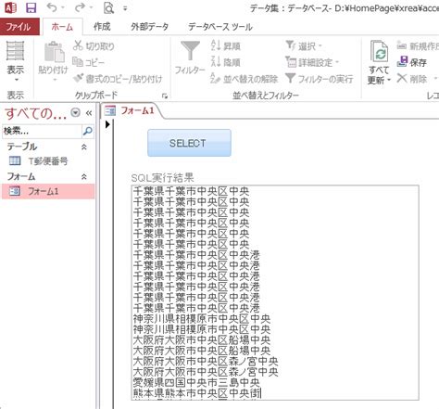The width and height of the screenshot is (439, 409).
Task: Click the first 千葉県千葉市中央区中央港 line
Action: click(196, 254)
